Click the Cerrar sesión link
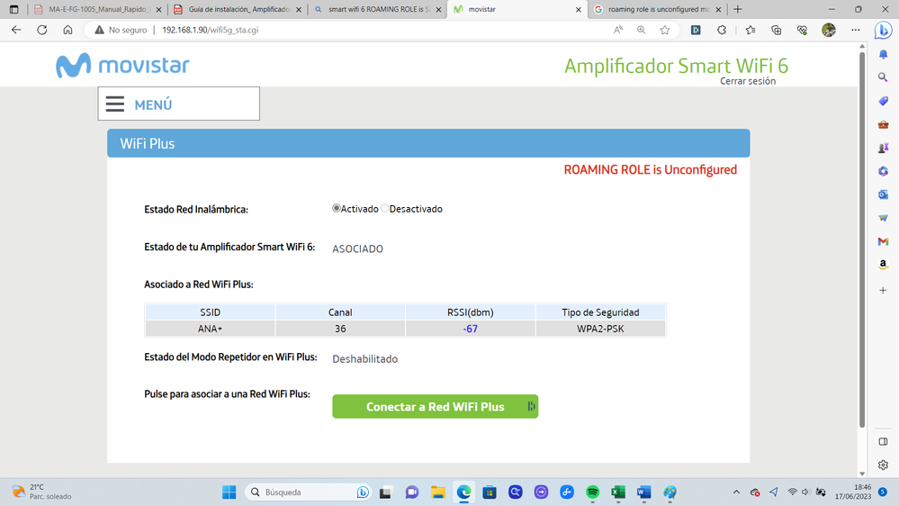This screenshot has height=506, width=899. click(747, 81)
